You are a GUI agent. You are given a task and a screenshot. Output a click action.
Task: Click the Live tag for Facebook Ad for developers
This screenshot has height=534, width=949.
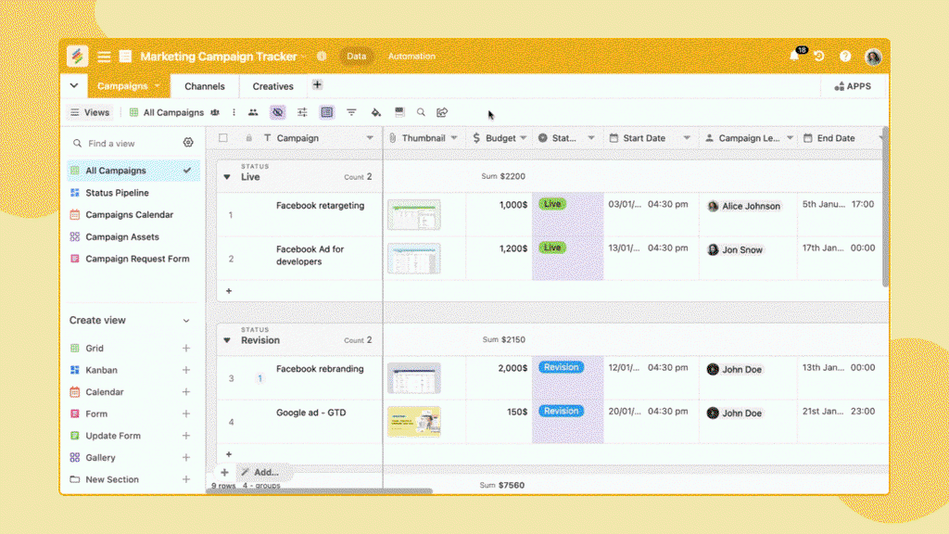tap(552, 248)
